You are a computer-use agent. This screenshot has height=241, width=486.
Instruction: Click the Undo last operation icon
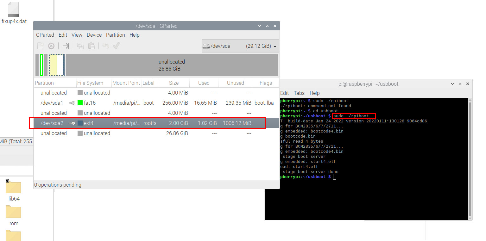tap(106, 46)
